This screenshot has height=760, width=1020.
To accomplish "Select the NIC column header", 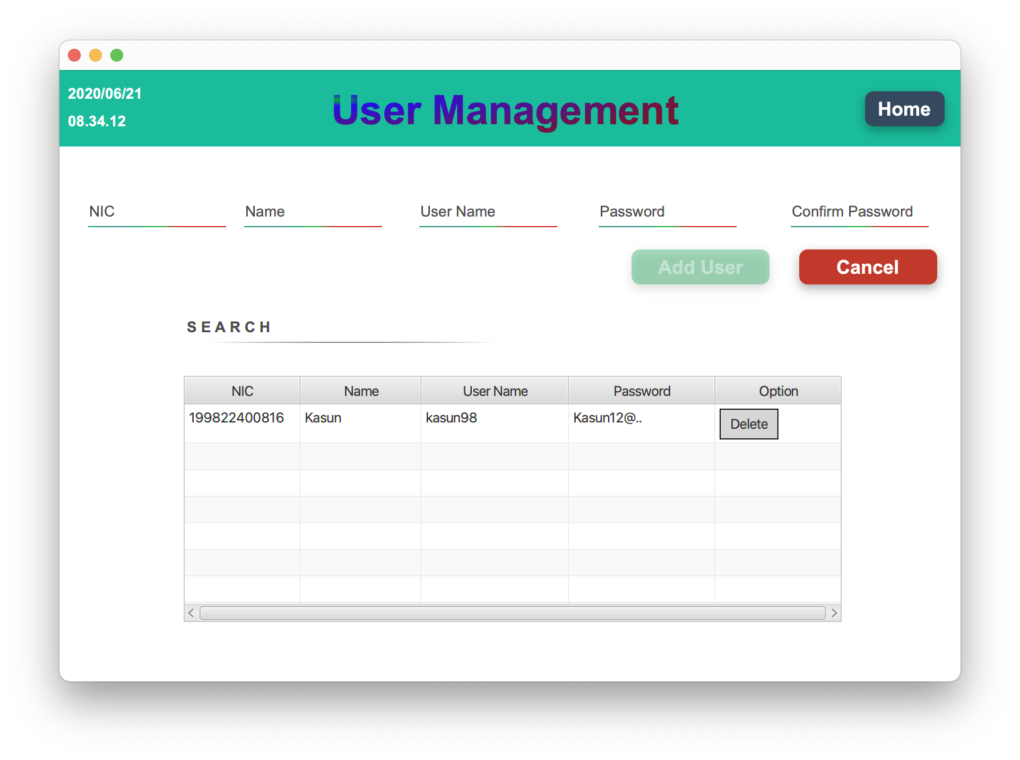I will tap(242, 390).
